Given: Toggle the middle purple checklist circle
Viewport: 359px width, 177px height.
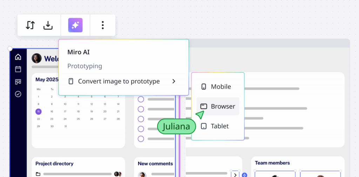Looking at the screenshot, I should tap(141, 119).
